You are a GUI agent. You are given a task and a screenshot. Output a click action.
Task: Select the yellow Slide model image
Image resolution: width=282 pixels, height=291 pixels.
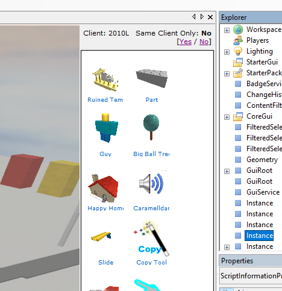(101, 236)
